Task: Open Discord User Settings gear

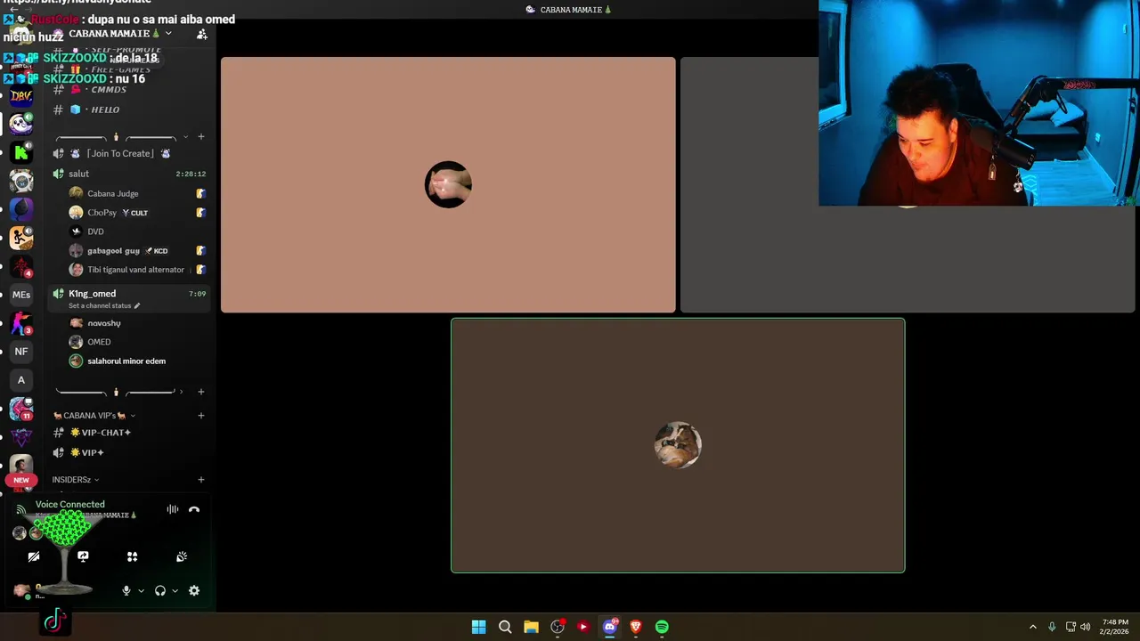Action: coord(194,590)
